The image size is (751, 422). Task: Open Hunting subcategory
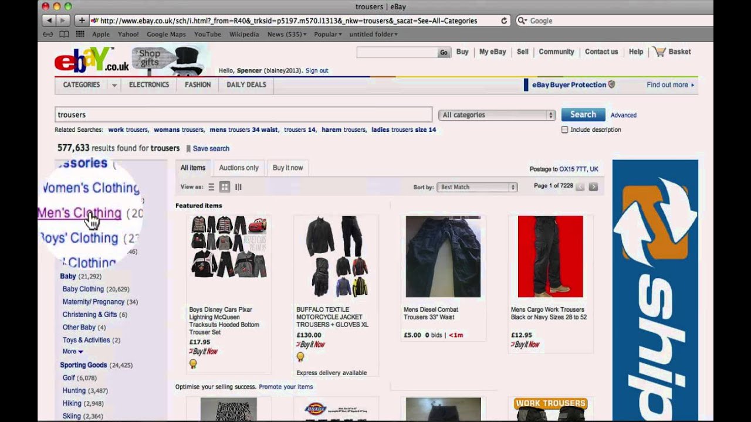(x=74, y=391)
